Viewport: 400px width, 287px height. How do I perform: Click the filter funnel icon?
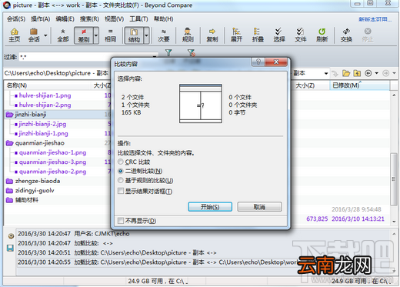point(168,52)
